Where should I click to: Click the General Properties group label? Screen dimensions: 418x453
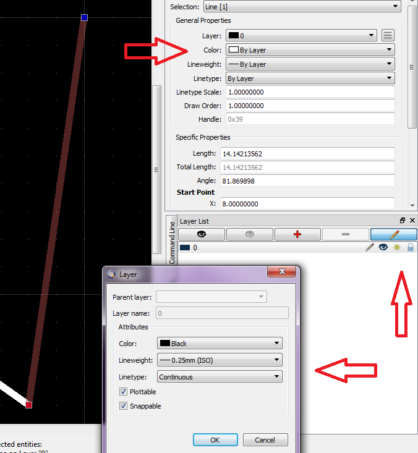click(203, 20)
